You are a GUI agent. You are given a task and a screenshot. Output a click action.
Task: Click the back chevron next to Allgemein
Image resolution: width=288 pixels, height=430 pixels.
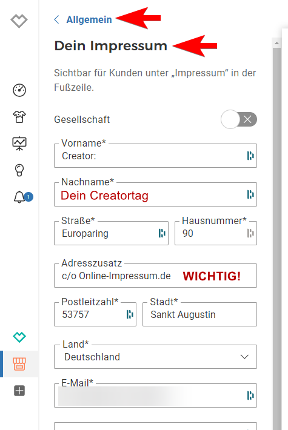point(56,19)
